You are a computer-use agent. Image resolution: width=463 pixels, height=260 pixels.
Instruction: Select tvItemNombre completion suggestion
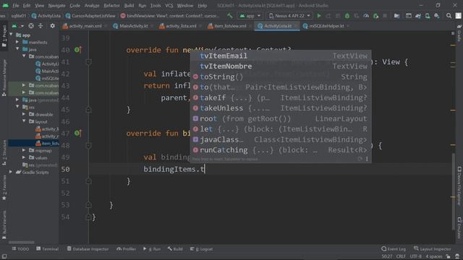pyautogui.click(x=281, y=66)
